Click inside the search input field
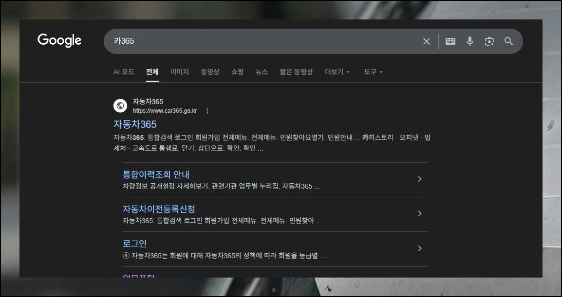This screenshot has height=297, width=562. click(268, 41)
